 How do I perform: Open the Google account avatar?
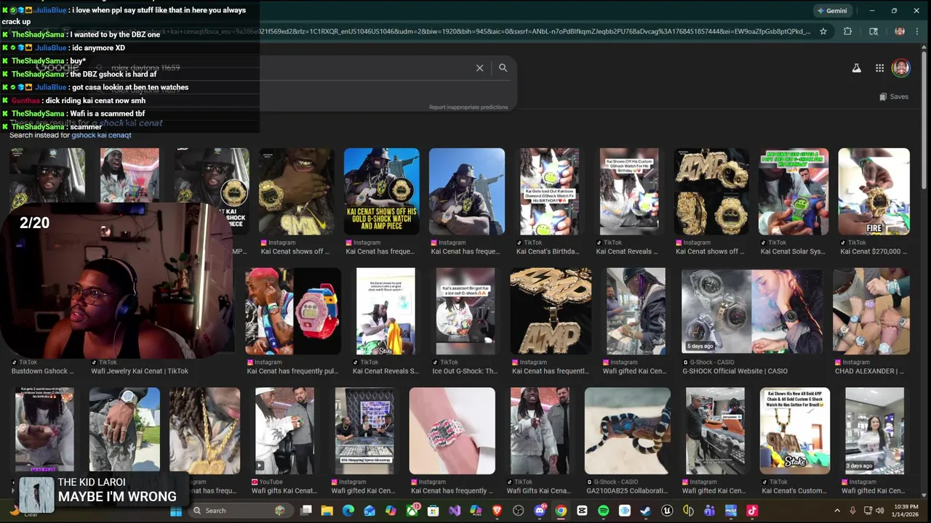coord(900,68)
